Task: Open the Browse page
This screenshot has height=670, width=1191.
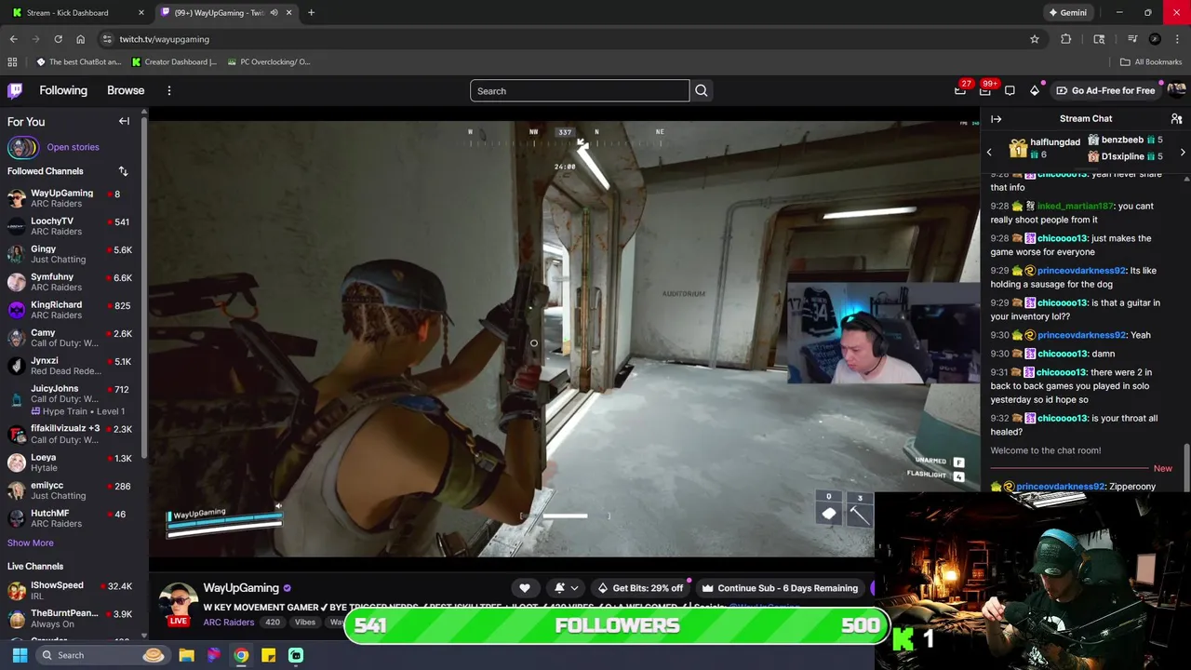Action: pyautogui.click(x=126, y=90)
